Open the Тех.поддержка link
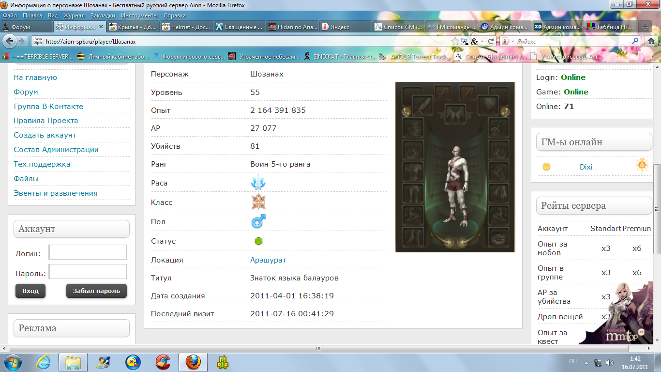This screenshot has width=661, height=372. coord(42,164)
